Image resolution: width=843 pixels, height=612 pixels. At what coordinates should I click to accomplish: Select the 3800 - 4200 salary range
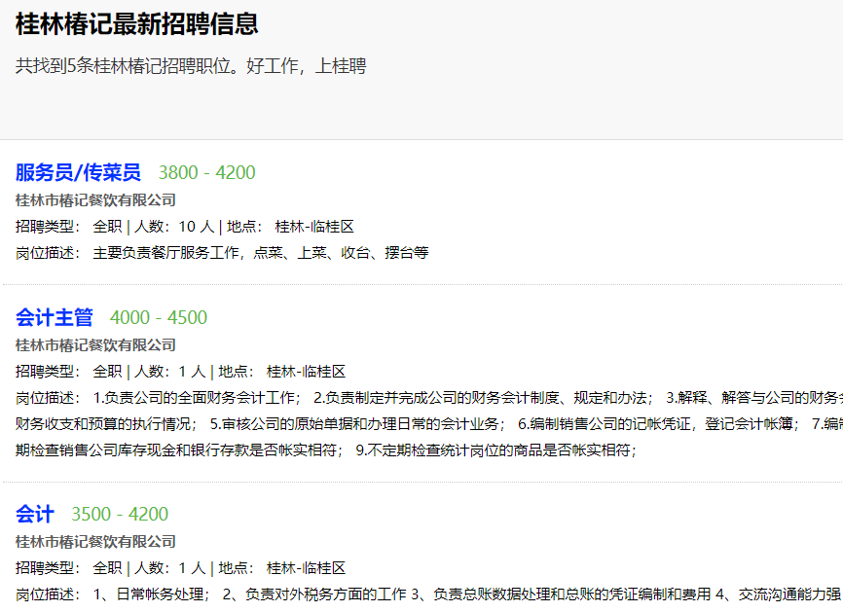pyautogui.click(x=206, y=172)
